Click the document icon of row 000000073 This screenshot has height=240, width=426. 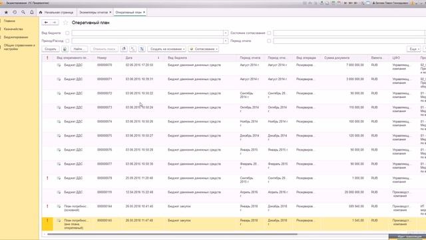pos(59,107)
